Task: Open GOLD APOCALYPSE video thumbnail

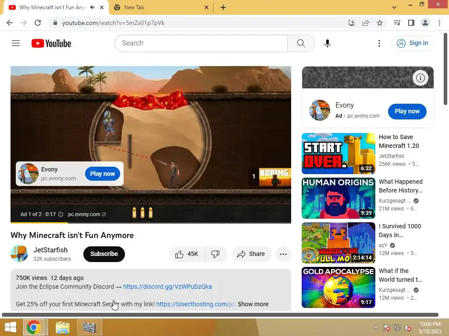Action: pyautogui.click(x=338, y=287)
